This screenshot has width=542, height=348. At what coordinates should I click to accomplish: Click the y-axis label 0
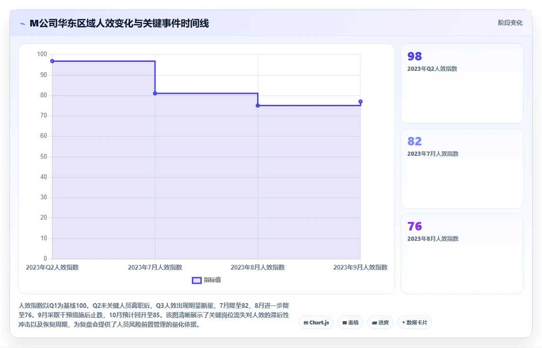45,259
